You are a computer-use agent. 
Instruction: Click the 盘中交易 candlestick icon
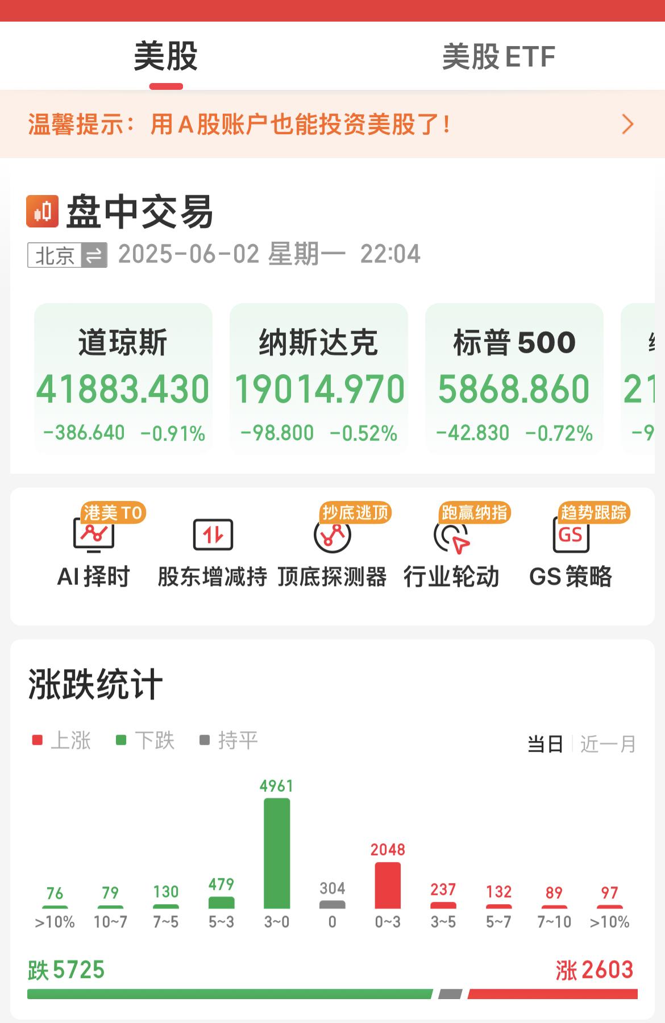click(x=42, y=212)
